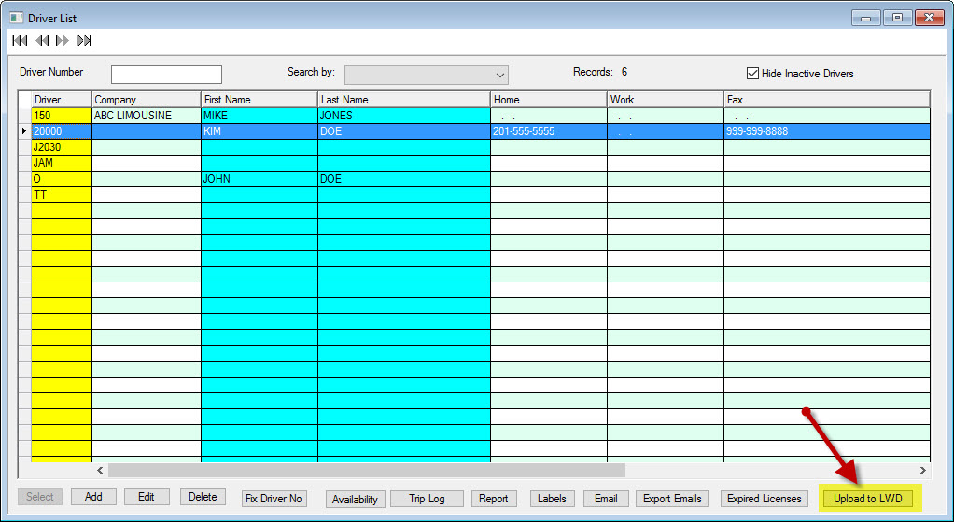Open driver Availability
The width and height of the screenshot is (954, 522).
click(356, 499)
